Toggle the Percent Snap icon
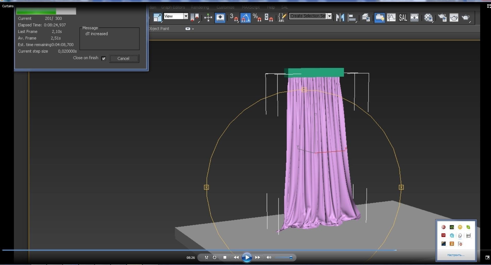491x265 pixels. pos(257,18)
